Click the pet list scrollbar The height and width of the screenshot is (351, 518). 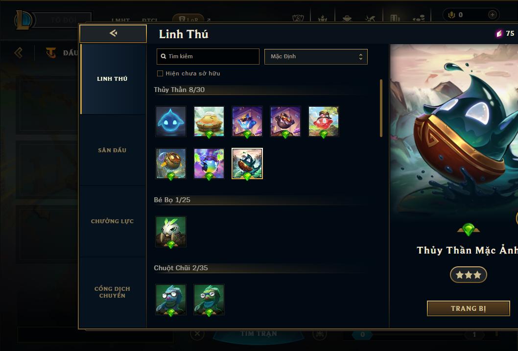point(381,108)
